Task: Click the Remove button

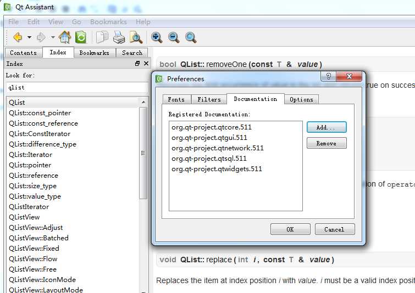Action: pos(327,143)
